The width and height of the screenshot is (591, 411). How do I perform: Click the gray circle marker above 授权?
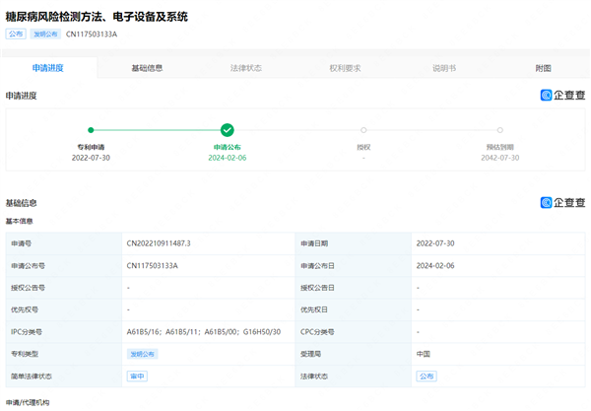pos(363,129)
